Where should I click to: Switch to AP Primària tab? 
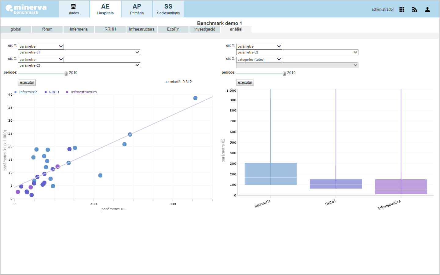coord(137,9)
